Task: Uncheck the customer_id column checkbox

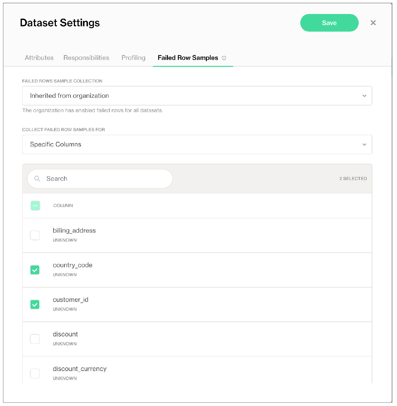Action: point(35,304)
